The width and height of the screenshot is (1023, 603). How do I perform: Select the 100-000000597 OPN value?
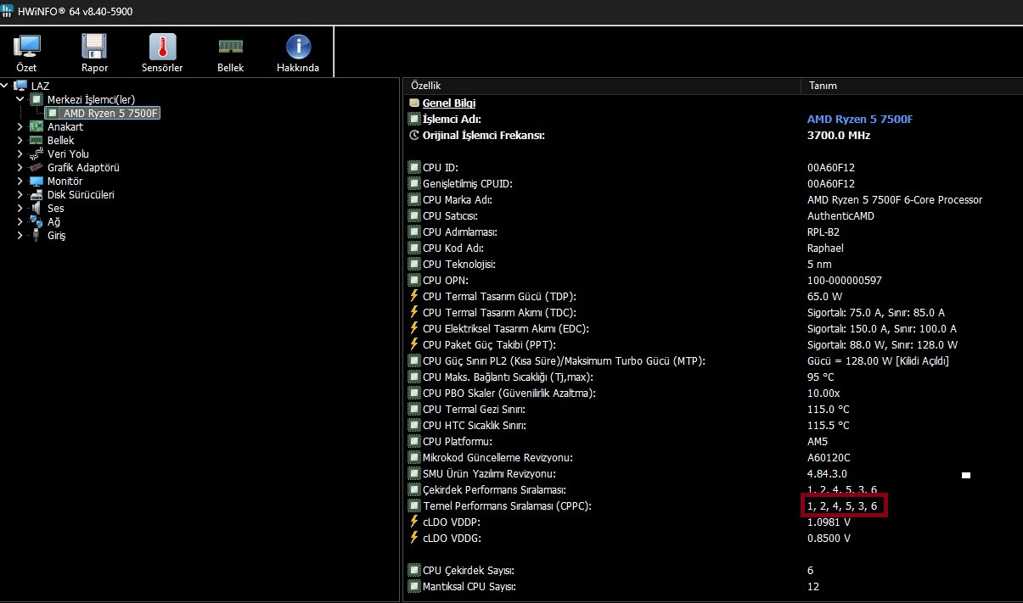pos(843,281)
